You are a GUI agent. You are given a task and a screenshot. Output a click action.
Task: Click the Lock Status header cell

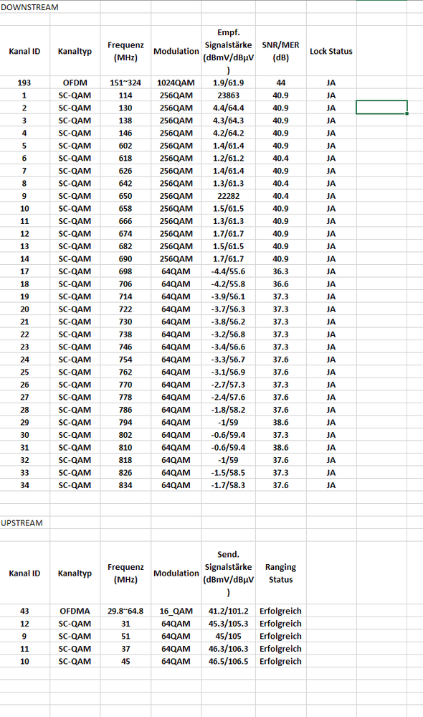point(331,51)
